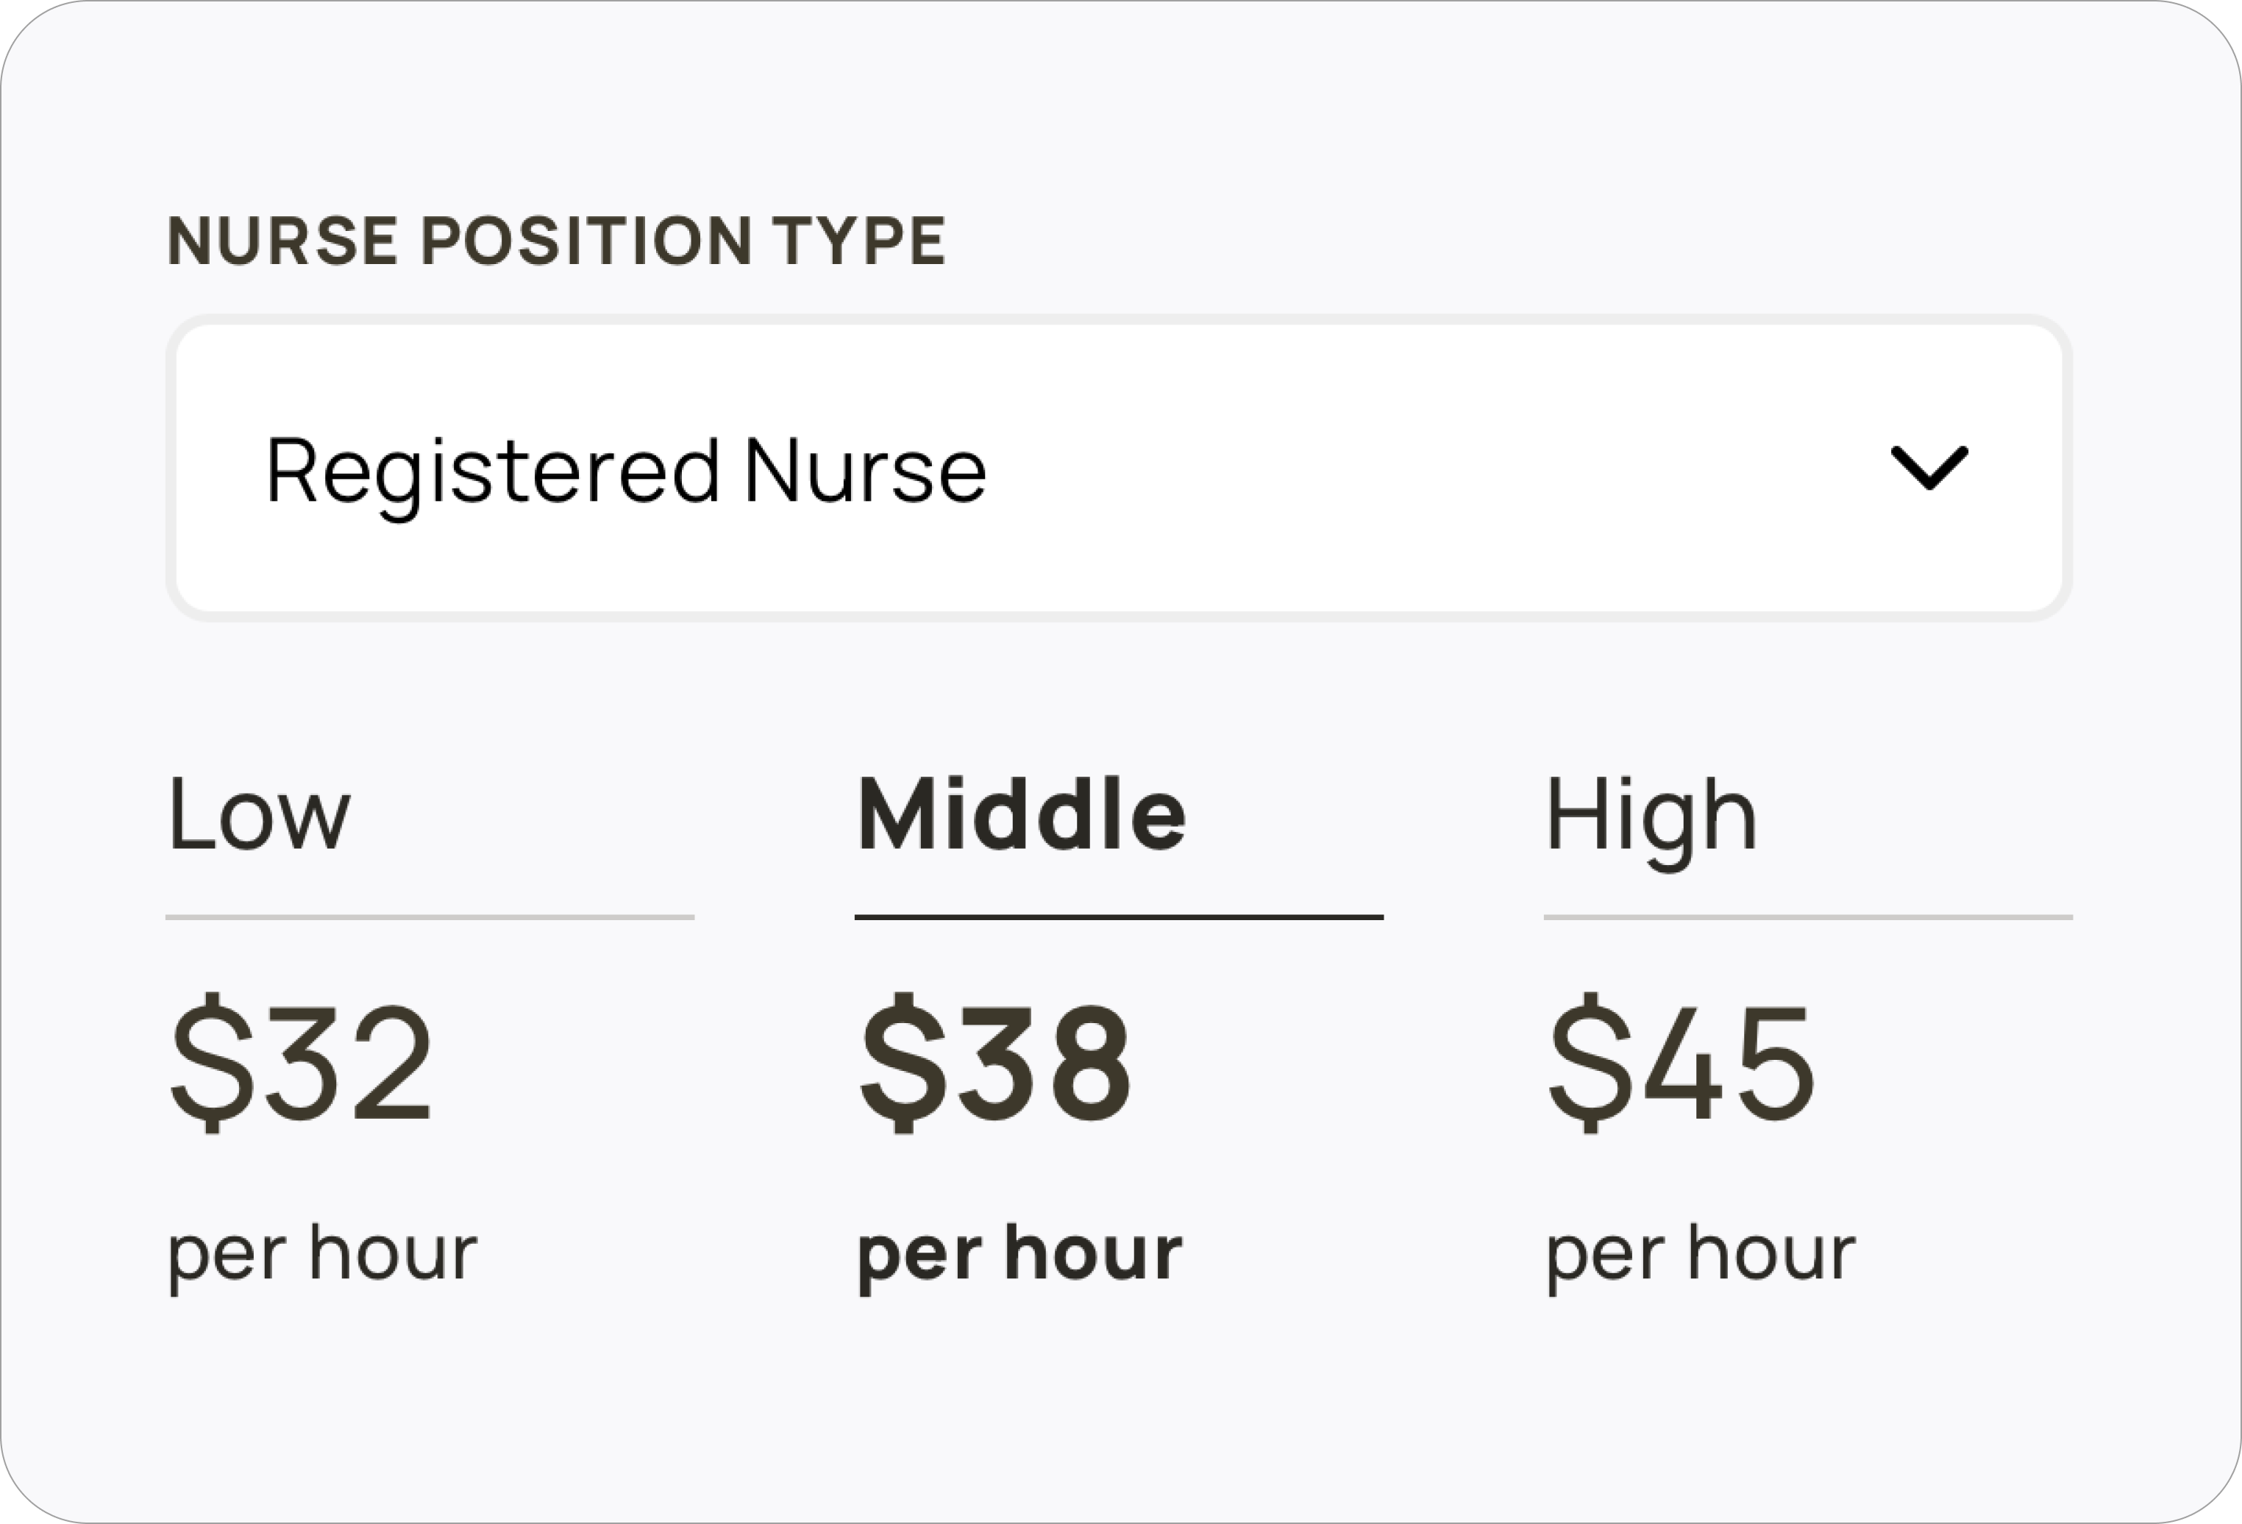The image size is (2242, 1524).
Task: Click per hour text under $45
Action: (1701, 1256)
